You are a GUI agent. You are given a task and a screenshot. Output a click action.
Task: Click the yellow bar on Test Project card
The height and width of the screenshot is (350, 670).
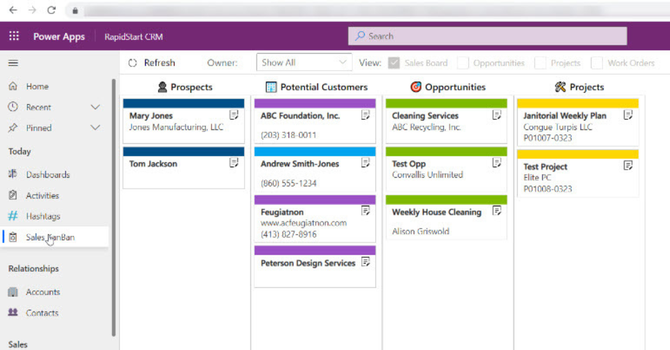click(x=578, y=154)
